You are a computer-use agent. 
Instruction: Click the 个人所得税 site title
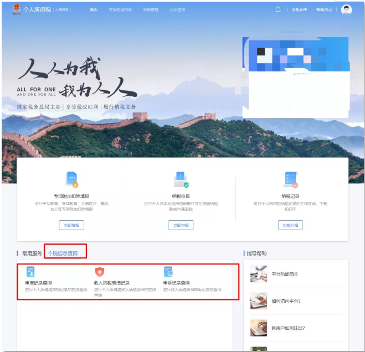[x=37, y=9]
